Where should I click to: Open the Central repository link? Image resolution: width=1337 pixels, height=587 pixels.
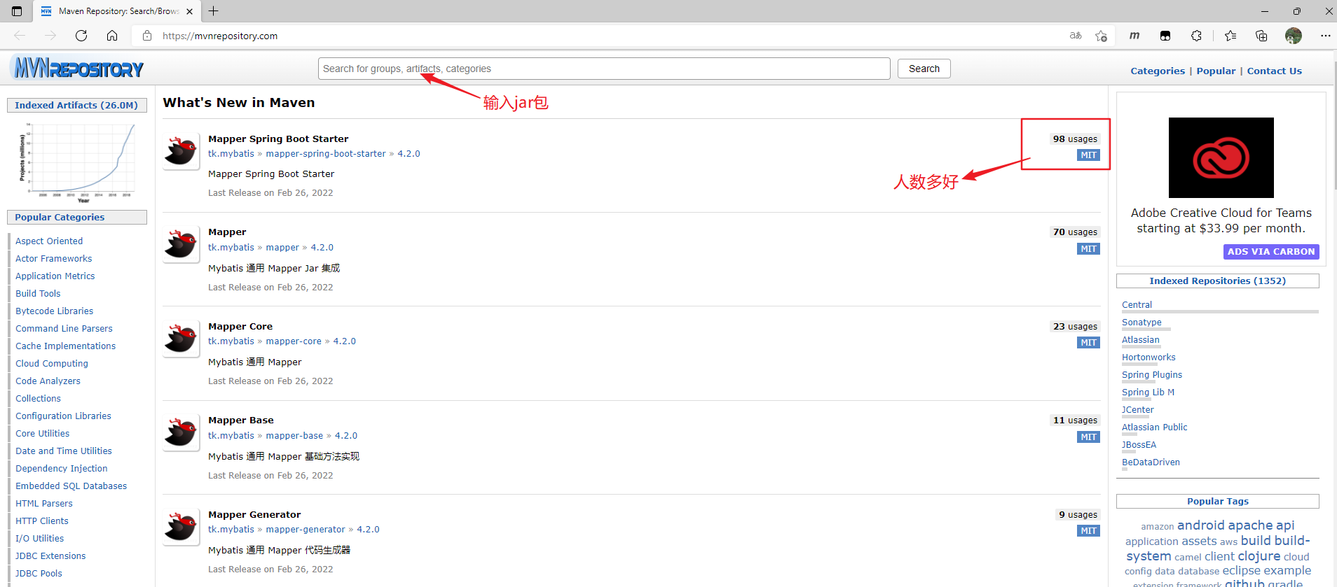pyautogui.click(x=1137, y=304)
